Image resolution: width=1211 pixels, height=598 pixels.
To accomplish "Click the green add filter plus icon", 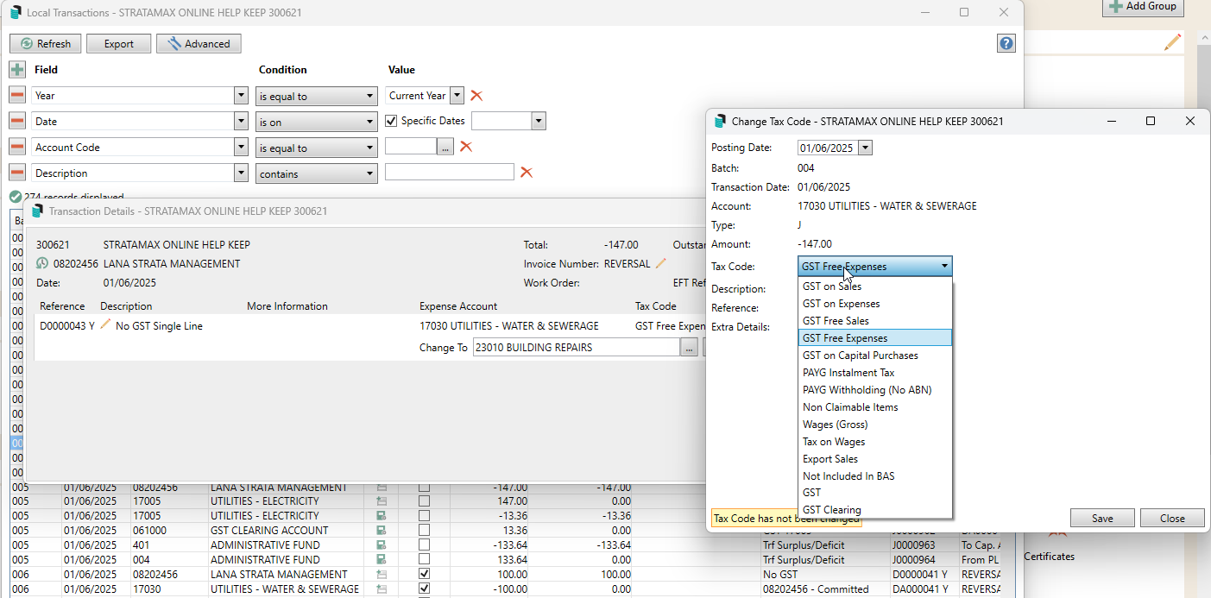I will coord(17,70).
